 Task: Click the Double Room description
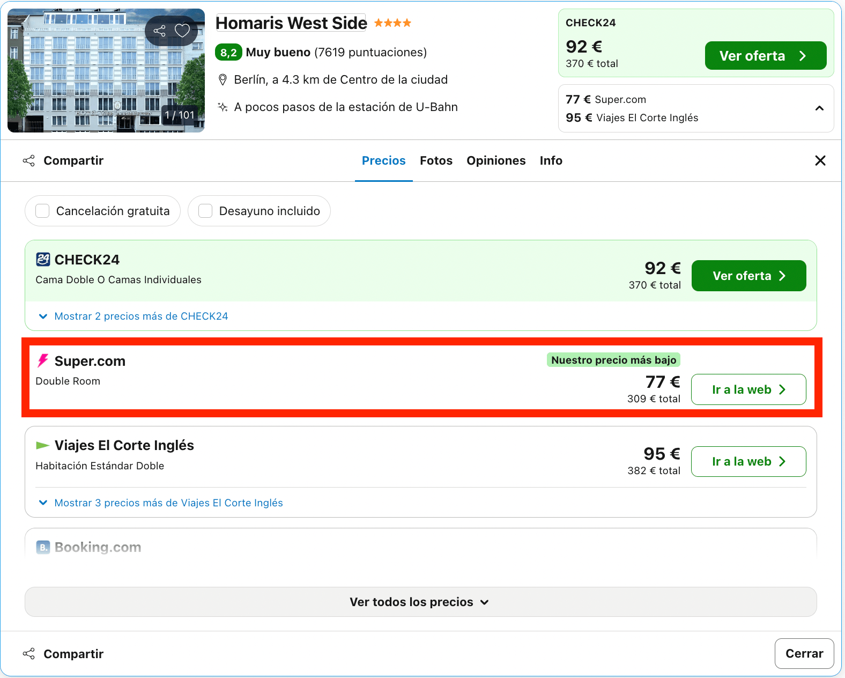coord(68,381)
